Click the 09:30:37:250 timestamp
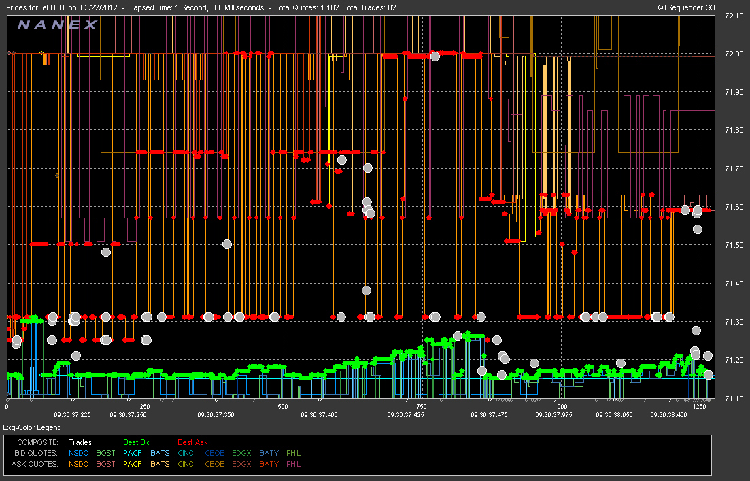750x481 pixels. click(x=128, y=415)
